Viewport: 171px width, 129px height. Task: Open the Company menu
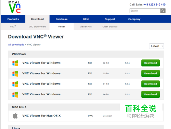(x=134, y=19)
